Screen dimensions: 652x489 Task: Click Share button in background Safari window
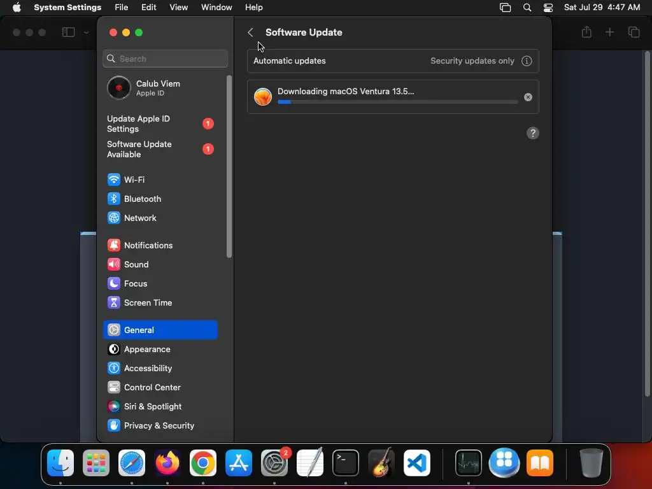(586, 32)
